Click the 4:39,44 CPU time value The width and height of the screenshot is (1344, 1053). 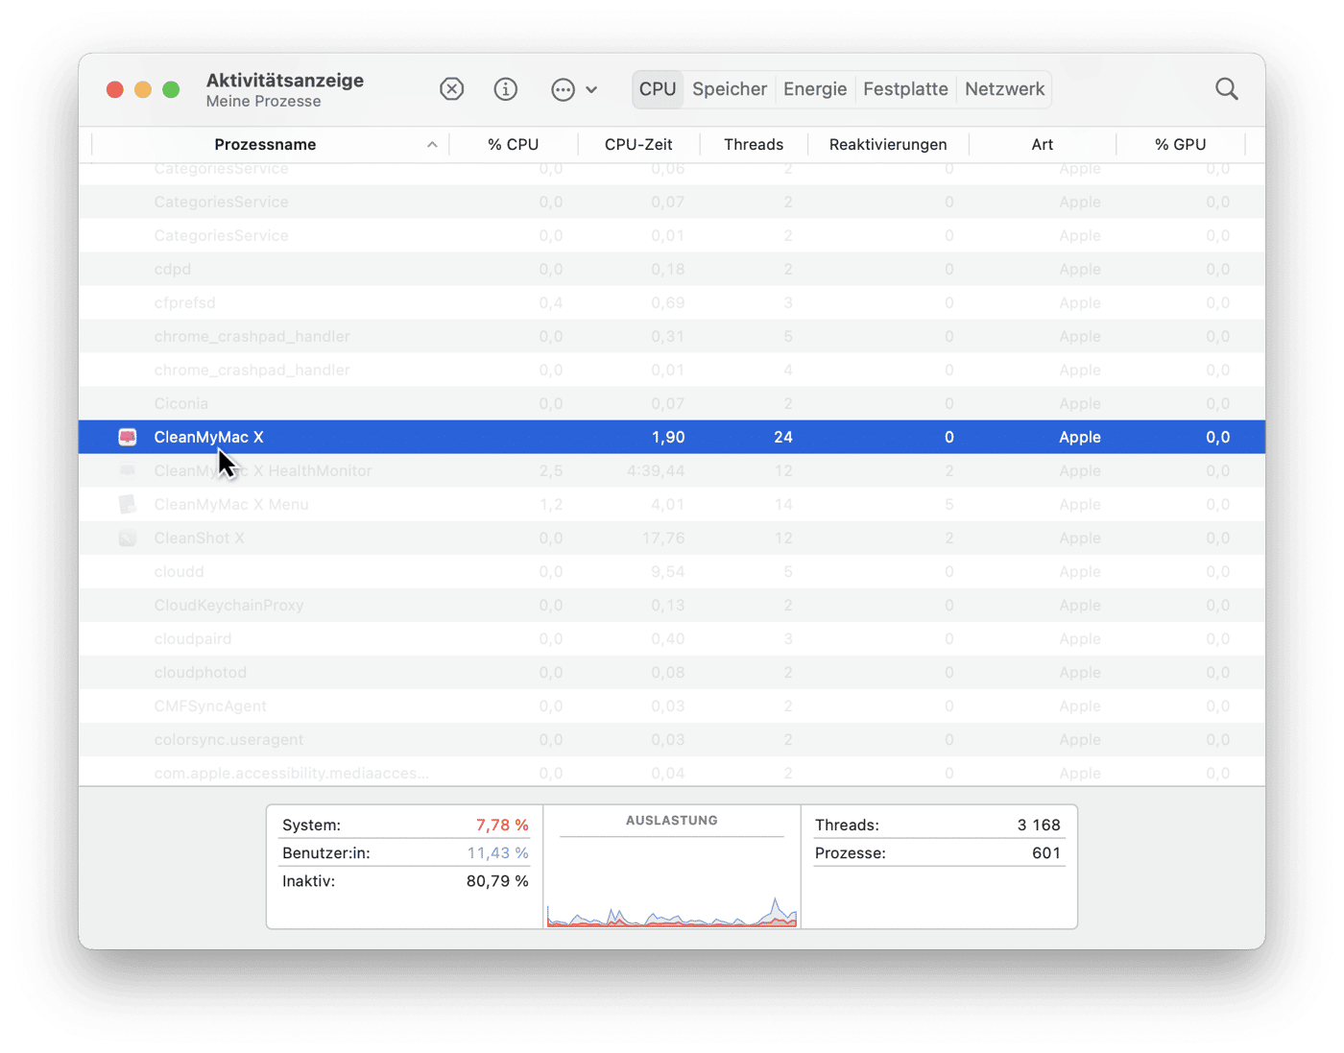656,470
